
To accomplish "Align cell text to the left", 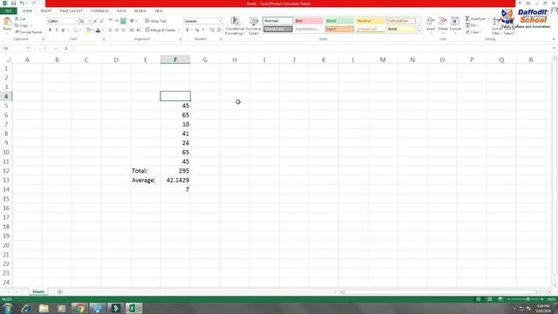I will pyautogui.click(x=111, y=31).
